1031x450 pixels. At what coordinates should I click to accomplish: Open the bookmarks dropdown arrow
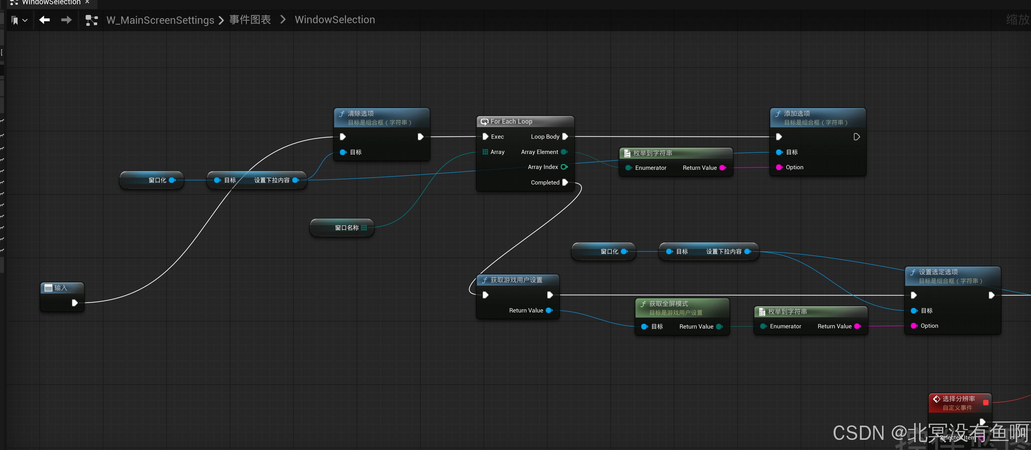click(25, 20)
